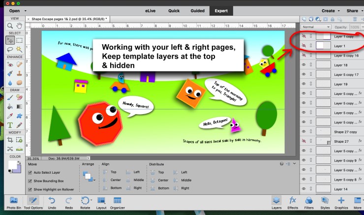This screenshot has height=215, width=364.
Task: Uncheck Auto Select Layer
Action: tap(30, 173)
